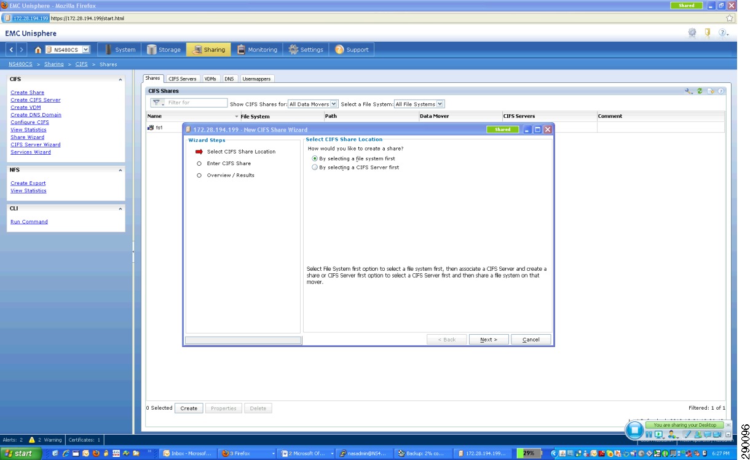The height and width of the screenshot is (460, 750).
Task: Open the Create DNS Domain link
Action: click(36, 115)
